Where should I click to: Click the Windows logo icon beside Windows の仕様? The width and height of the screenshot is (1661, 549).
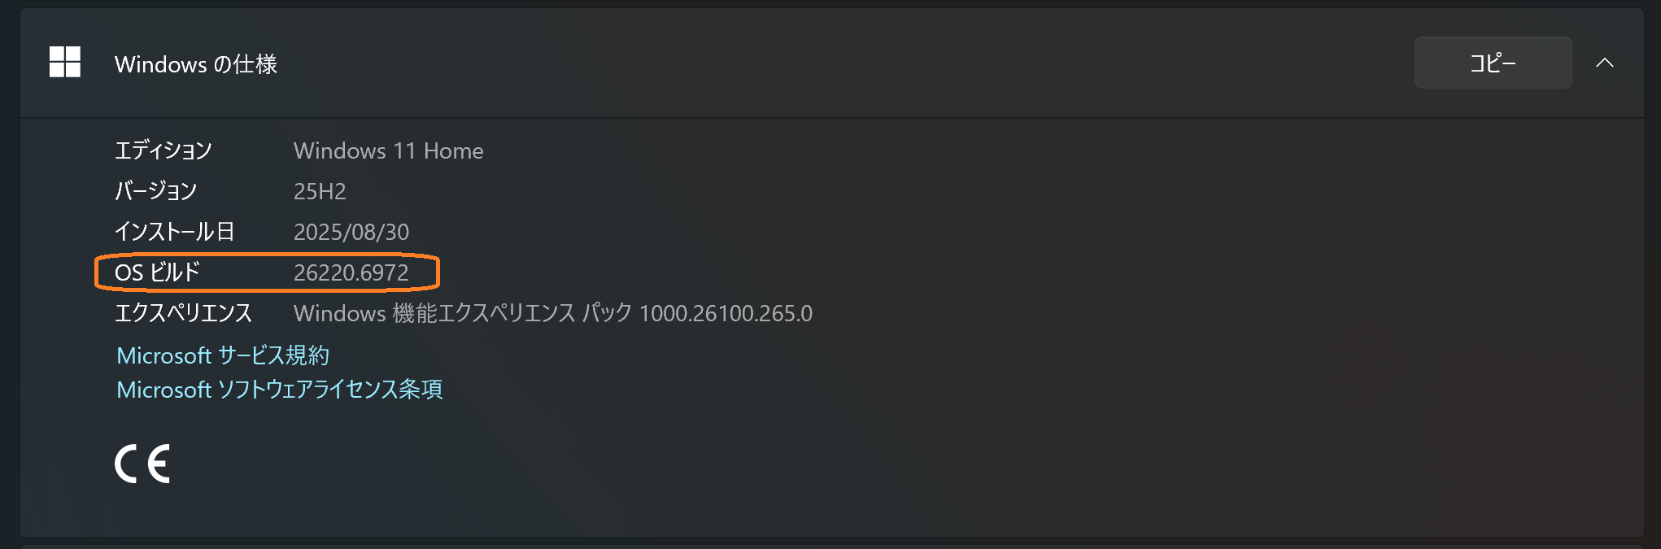65,63
